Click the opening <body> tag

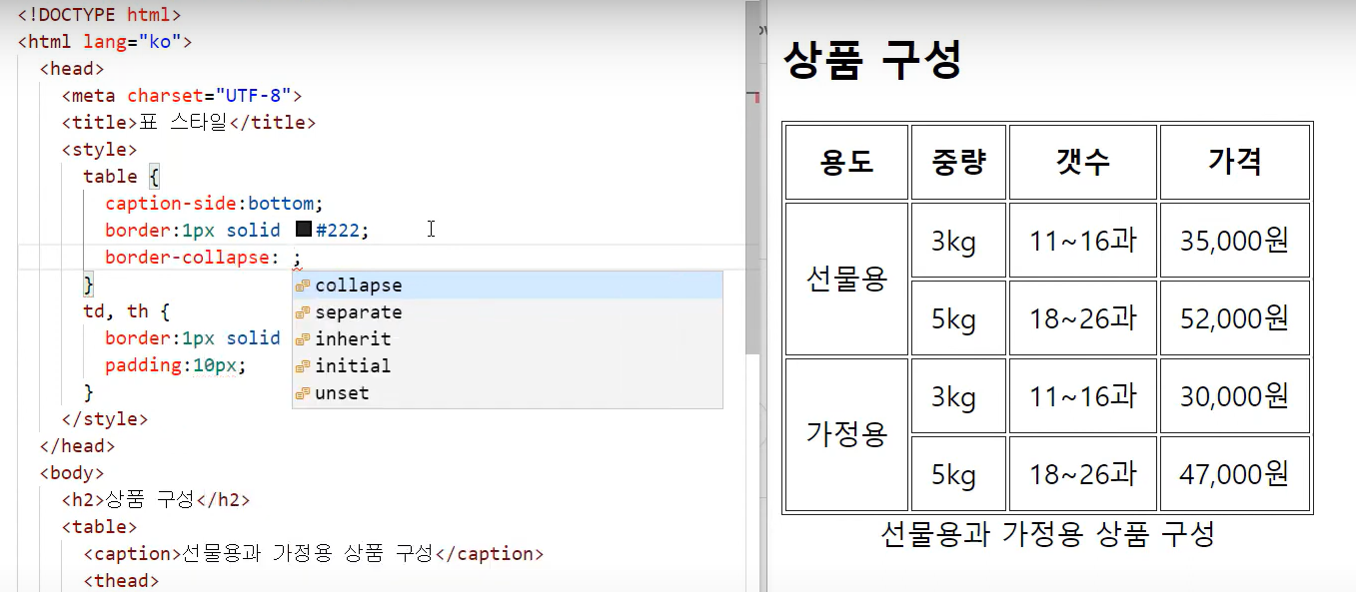72,473
